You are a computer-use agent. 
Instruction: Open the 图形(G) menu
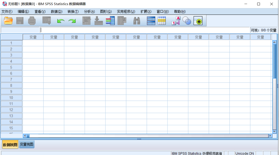click(106, 11)
